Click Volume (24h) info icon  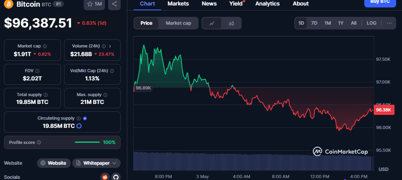click(104, 46)
